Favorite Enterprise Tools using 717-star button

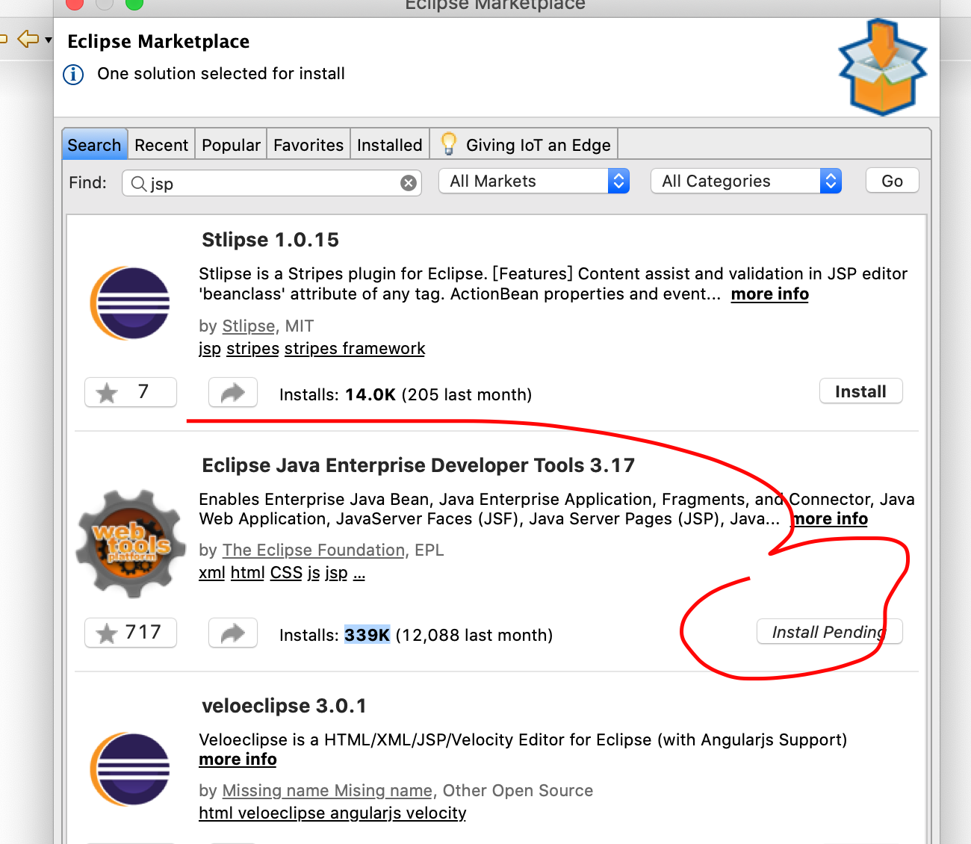[131, 633]
